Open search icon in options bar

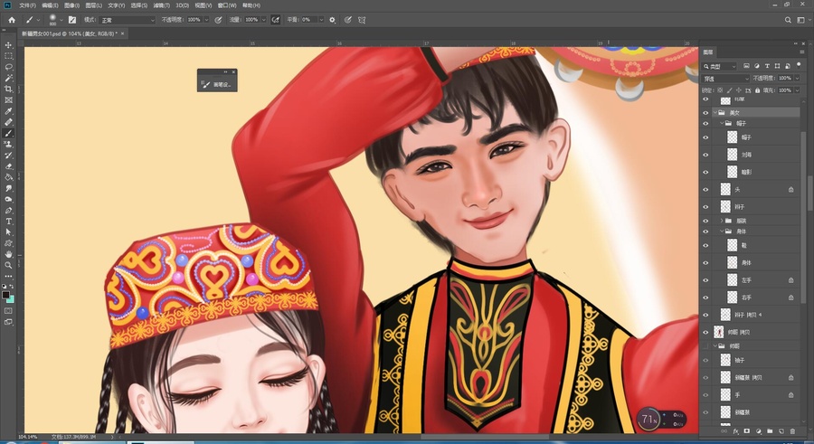pos(788,20)
